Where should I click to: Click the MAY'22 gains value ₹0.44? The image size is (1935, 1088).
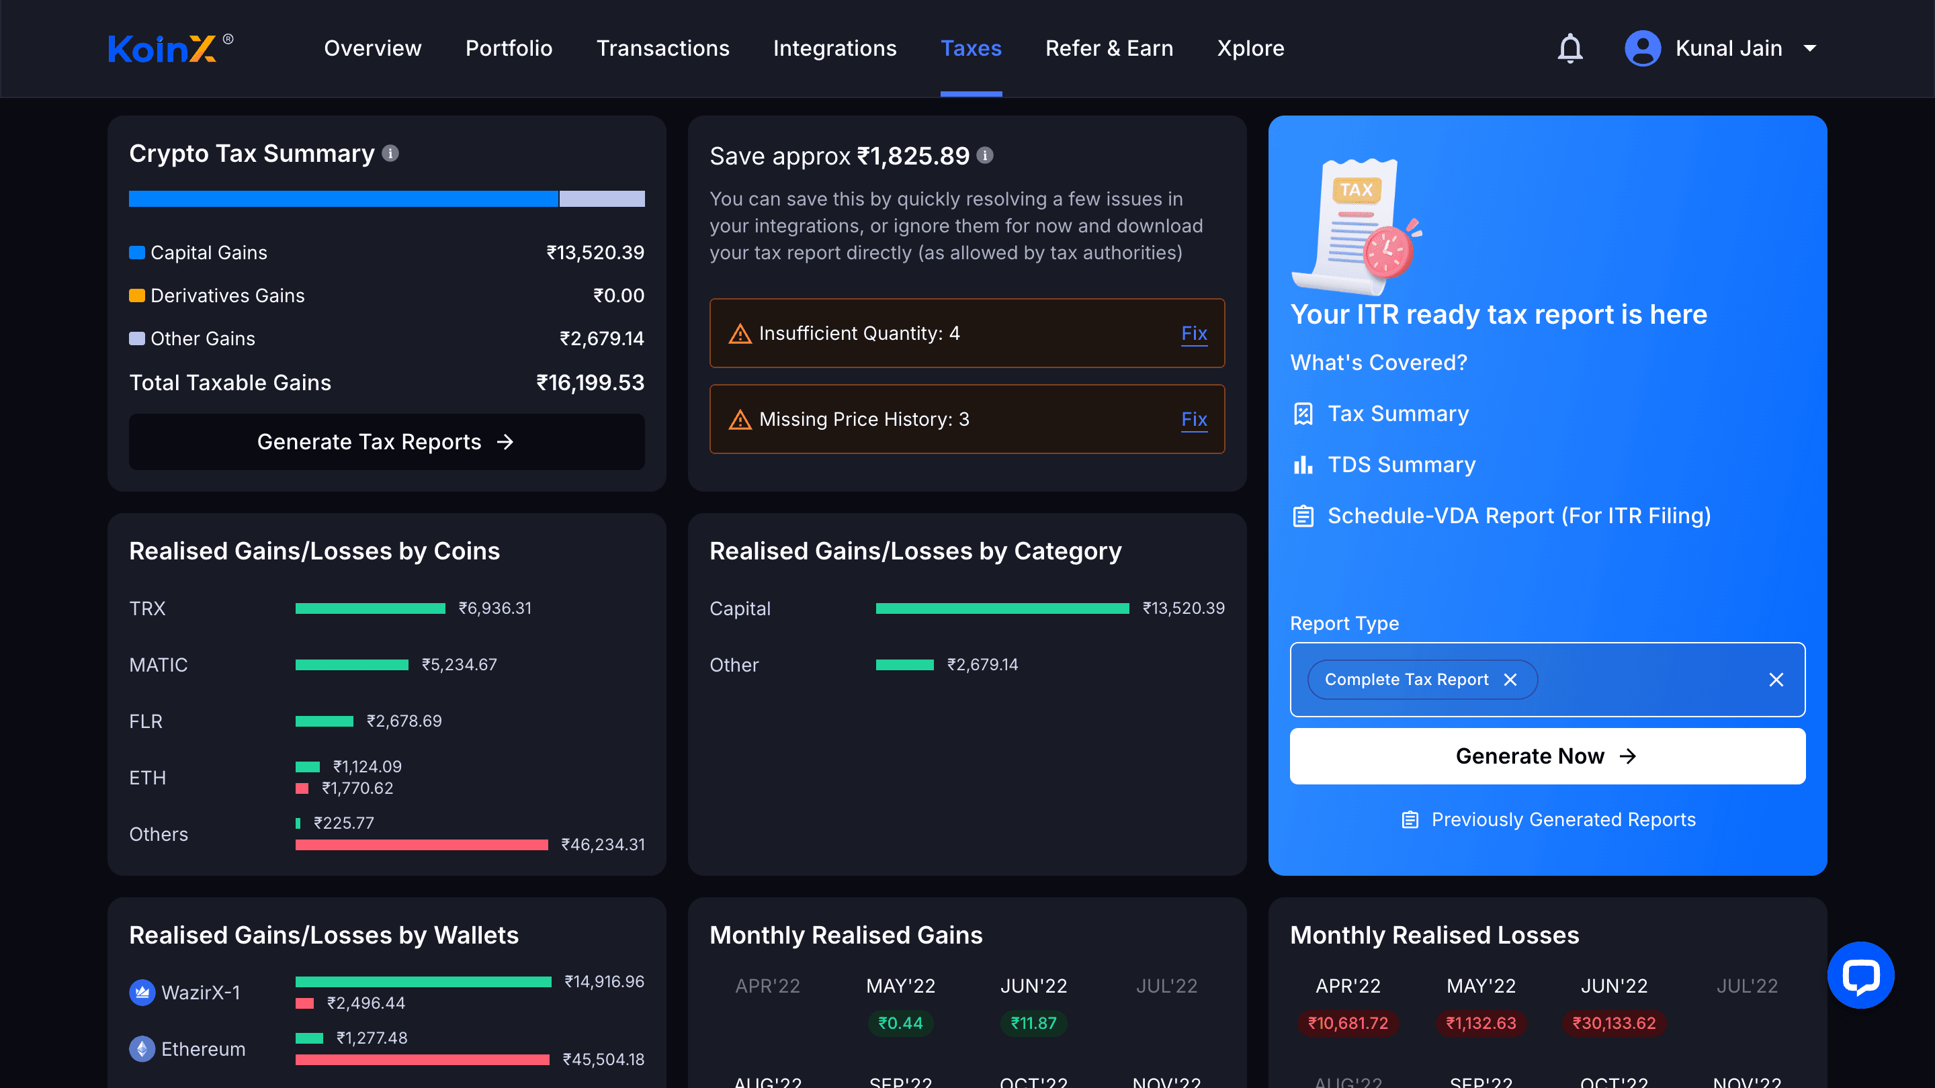(x=900, y=1023)
